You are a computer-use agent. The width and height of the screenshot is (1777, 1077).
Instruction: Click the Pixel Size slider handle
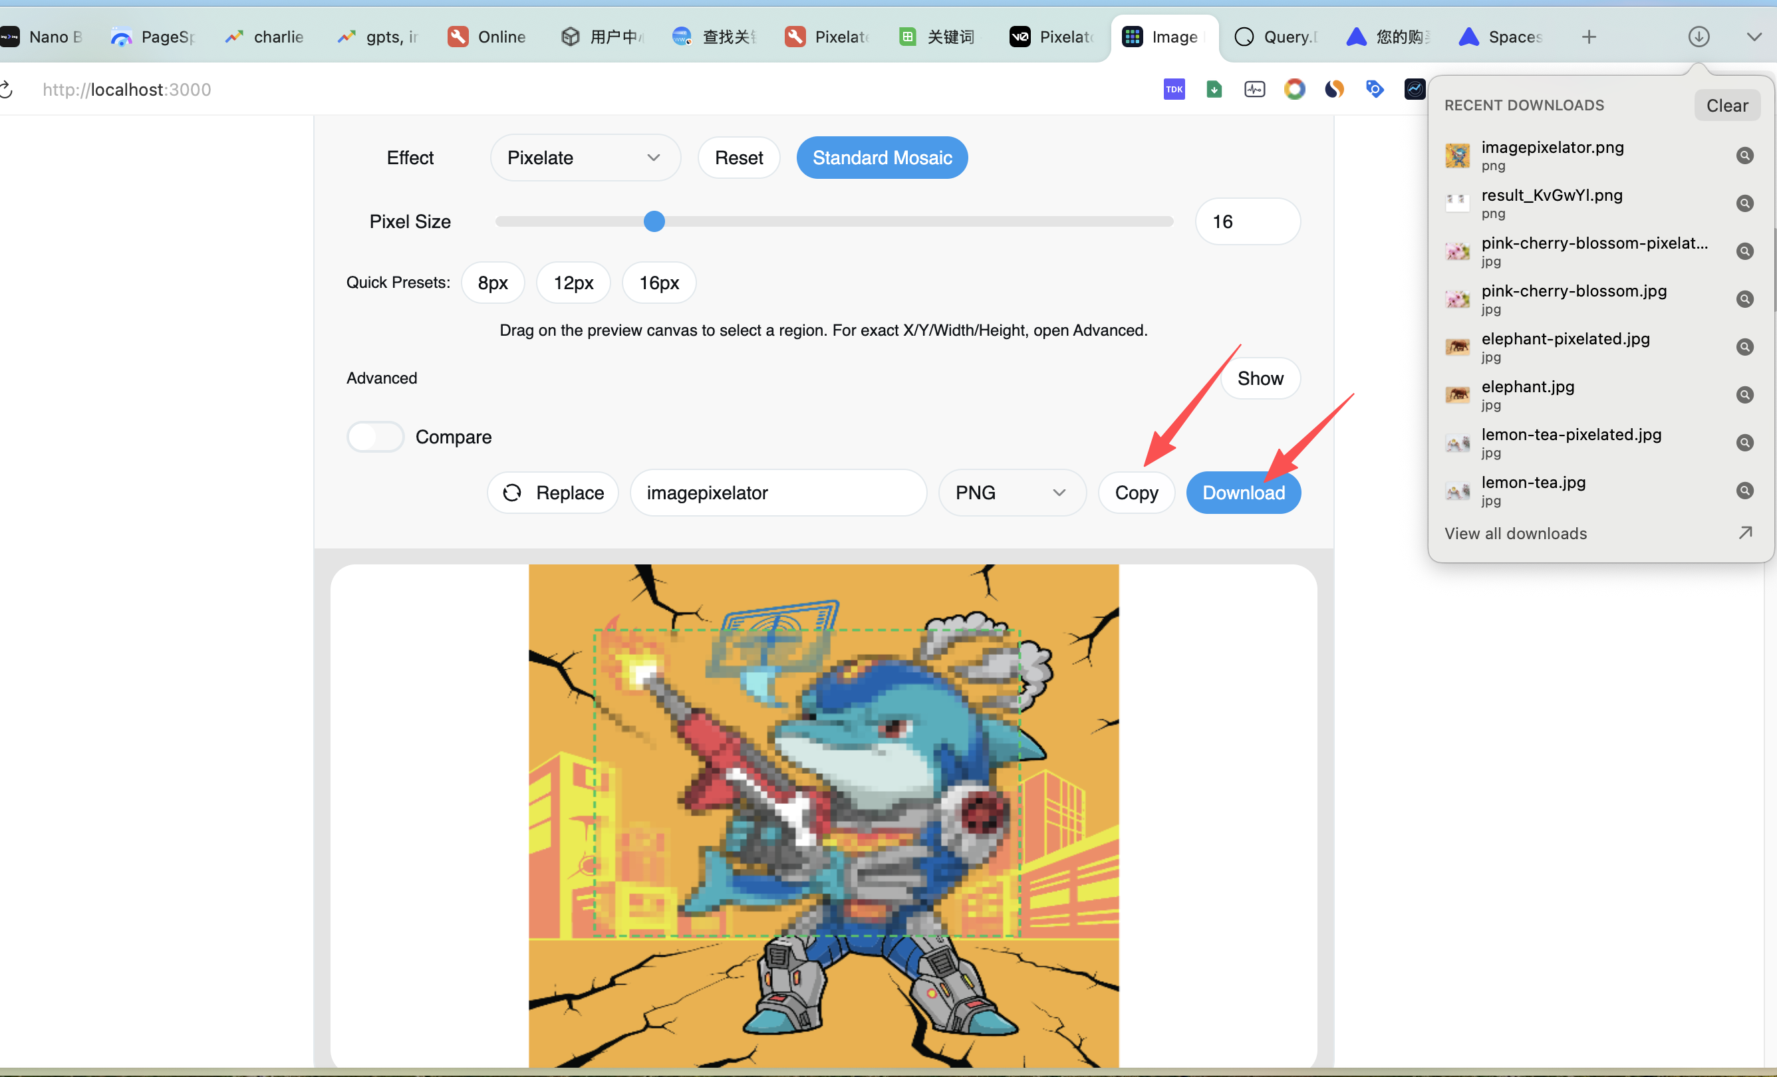click(653, 222)
